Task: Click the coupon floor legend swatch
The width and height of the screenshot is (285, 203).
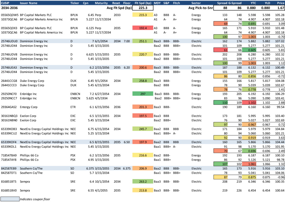Action: [x=10, y=199]
